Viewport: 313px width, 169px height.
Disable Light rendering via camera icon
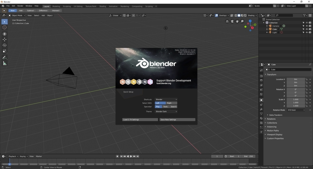pyautogui.click(x=310, y=32)
